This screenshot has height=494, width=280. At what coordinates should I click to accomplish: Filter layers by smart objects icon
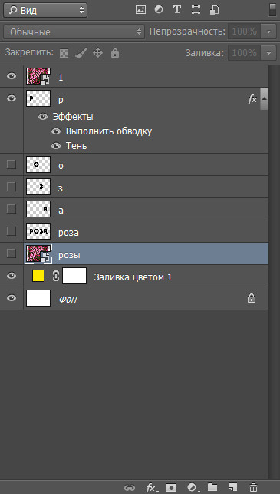[214, 10]
